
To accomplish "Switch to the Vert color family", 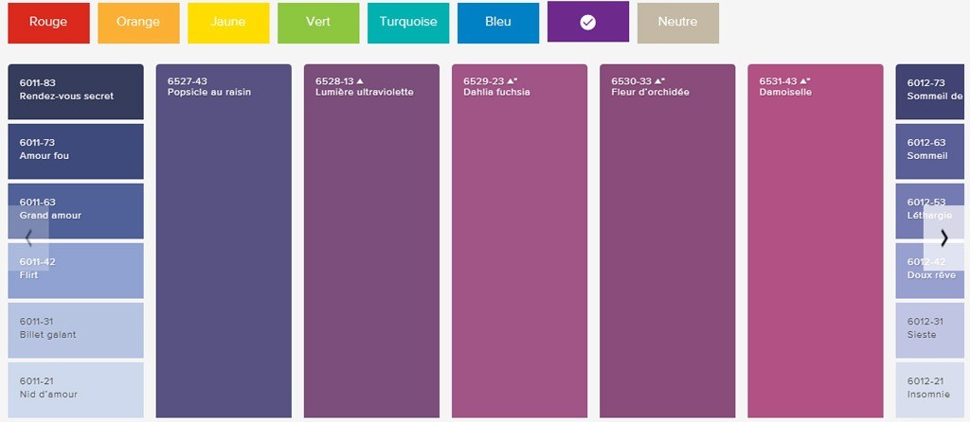I will (318, 23).
